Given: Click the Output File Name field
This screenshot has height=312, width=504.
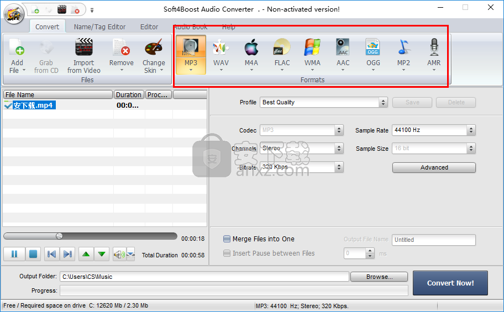Looking at the screenshot, I should click(434, 240).
